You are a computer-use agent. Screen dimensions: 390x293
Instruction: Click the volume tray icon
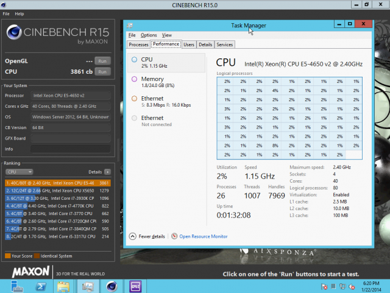point(352,286)
